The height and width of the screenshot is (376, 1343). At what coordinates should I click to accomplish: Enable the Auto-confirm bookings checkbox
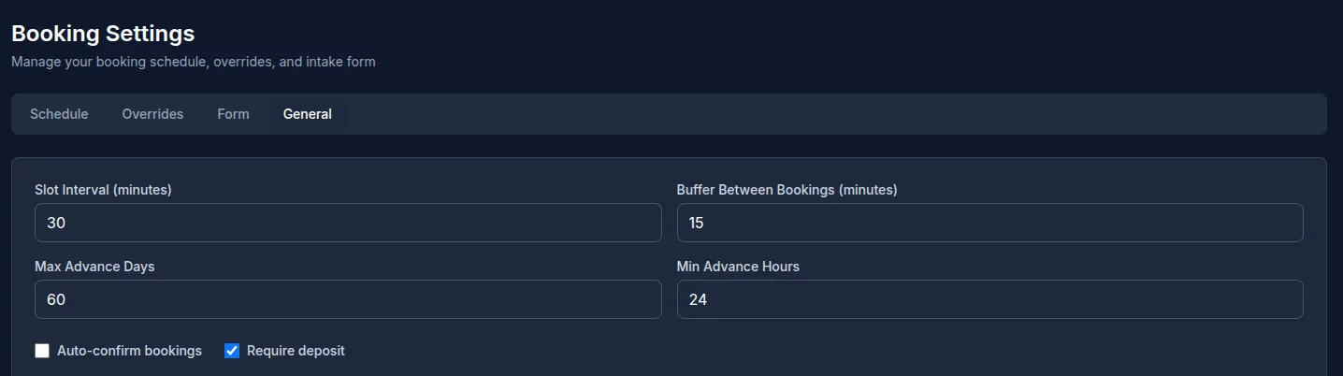pos(42,351)
